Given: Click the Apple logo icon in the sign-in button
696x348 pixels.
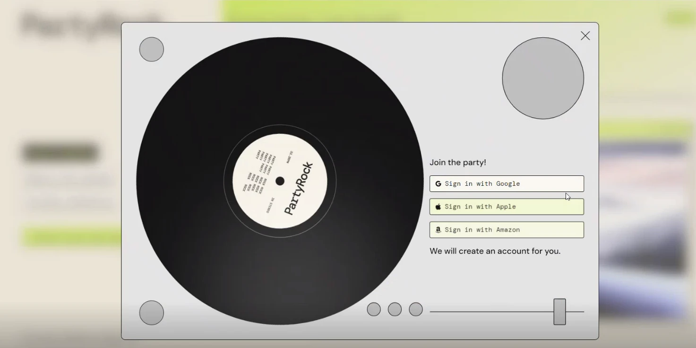Looking at the screenshot, I should click(438, 207).
